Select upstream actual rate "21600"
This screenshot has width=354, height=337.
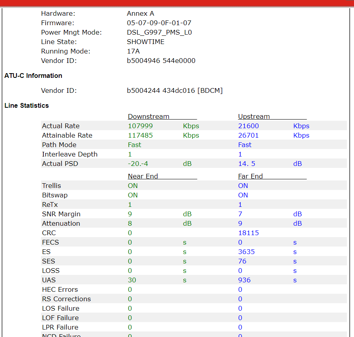[248, 126]
